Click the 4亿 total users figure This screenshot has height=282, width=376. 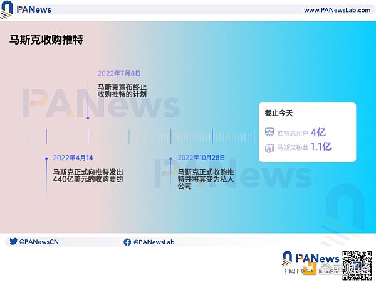point(318,132)
